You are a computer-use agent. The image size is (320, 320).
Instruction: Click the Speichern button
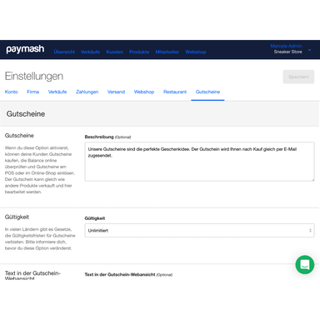(298, 77)
